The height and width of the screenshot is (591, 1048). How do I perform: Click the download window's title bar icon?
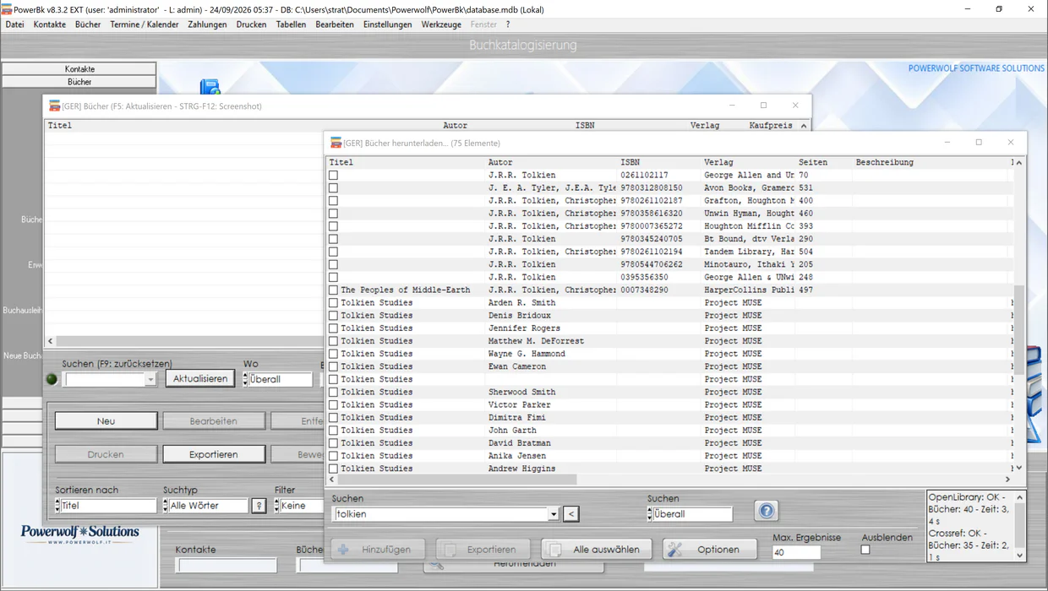coord(336,143)
